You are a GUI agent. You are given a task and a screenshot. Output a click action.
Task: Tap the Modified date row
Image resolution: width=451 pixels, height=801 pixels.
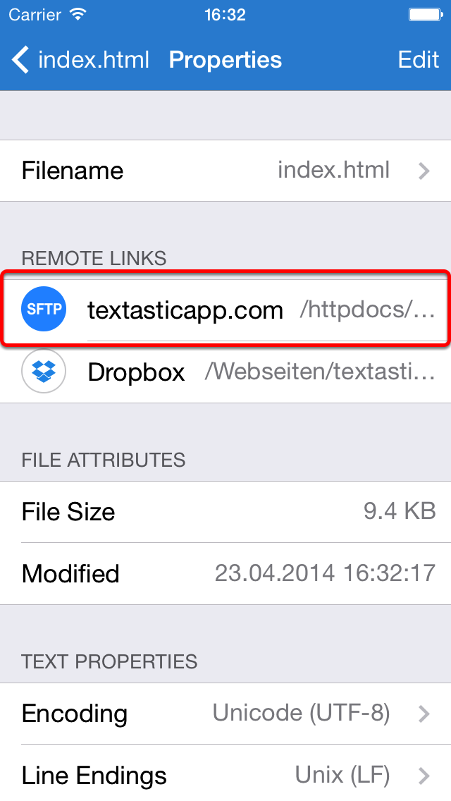coord(225,574)
